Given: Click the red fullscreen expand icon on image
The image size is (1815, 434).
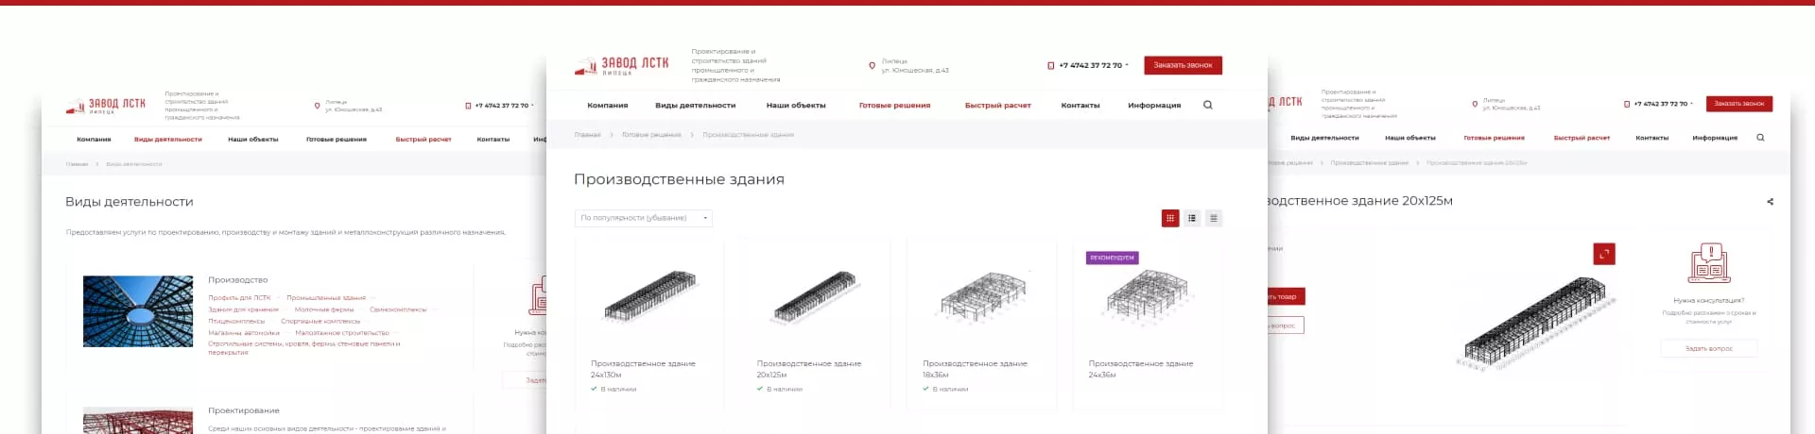Looking at the screenshot, I should point(1604,254).
